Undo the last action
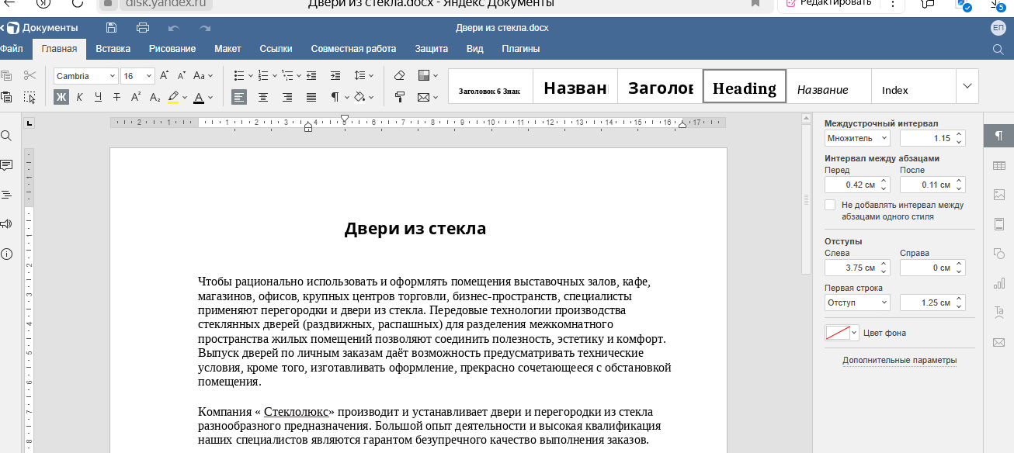The image size is (1014, 453). point(174,28)
